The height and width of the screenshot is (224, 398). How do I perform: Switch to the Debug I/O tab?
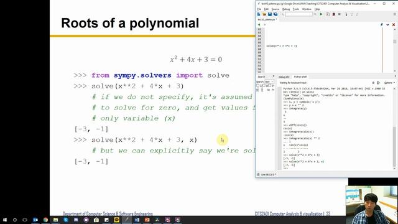tap(284, 77)
